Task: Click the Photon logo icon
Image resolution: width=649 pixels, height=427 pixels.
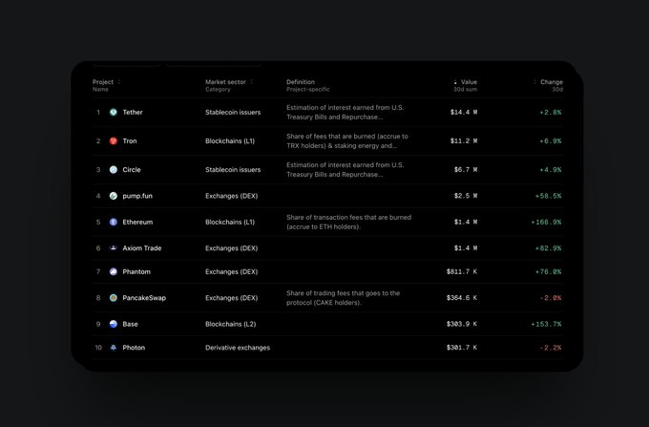Action: coord(113,348)
